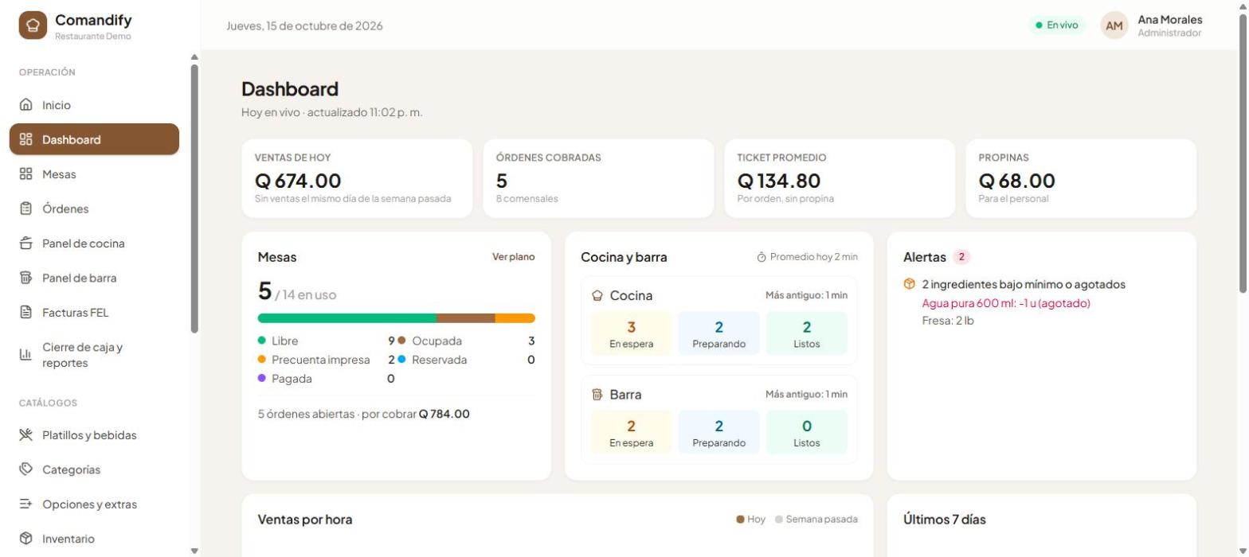Image resolution: width=1249 pixels, height=557 pixels.
Task: Open the Órdenes section
Action: pos(94,208)
